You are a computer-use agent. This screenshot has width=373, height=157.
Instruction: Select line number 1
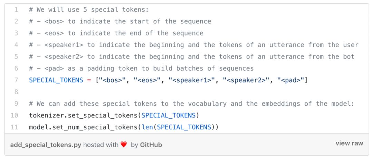(16, 10)
